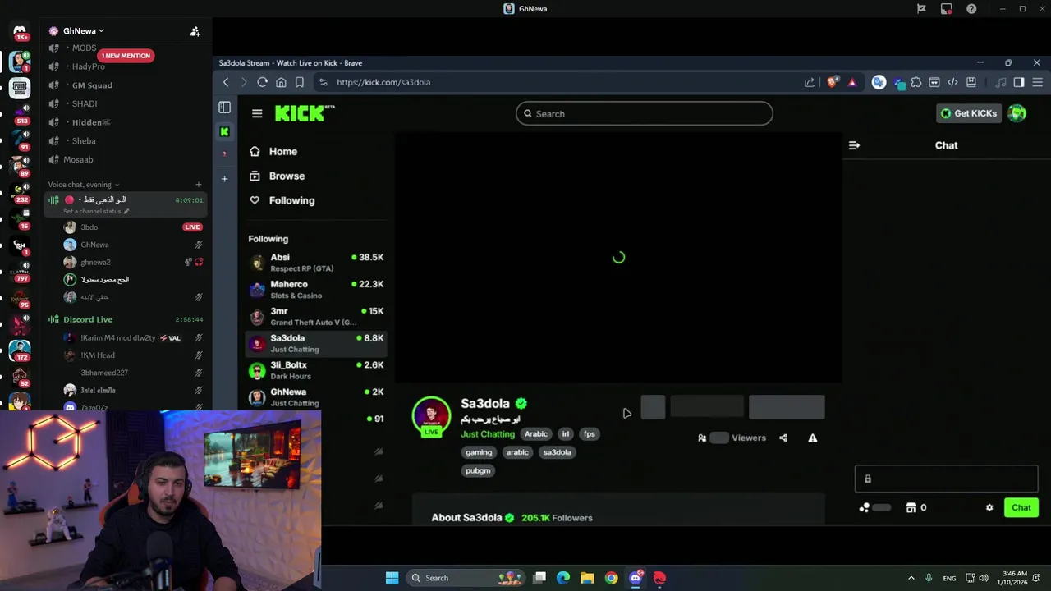Toggle Brave vertical tabs panel icon
1051x591 pixels.
coord(224,107)
